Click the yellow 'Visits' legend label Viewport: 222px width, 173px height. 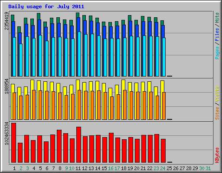217,94
